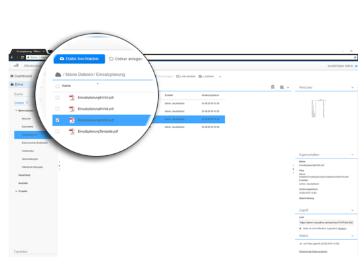Open the inbox/temp folder in tree
This screenshot has height=257, width=358.
click(x=25, y=175)
